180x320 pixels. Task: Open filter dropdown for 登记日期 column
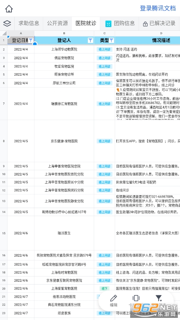pos(30,40)
